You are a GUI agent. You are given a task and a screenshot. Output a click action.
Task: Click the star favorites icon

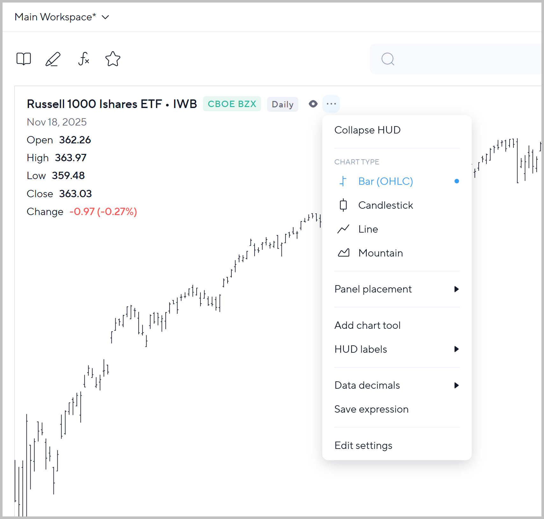pyautogui.click(x=113, y=59)
